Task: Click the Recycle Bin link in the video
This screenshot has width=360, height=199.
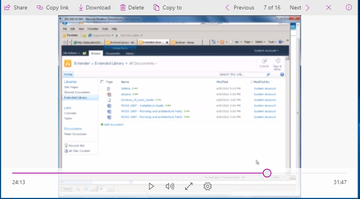Action: pyautogui.click(x=75, y=146)
